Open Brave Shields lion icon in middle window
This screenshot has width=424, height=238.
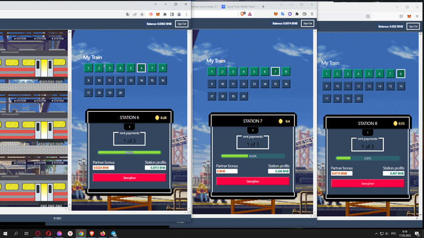pyautogui.click(x=242, y=14)
